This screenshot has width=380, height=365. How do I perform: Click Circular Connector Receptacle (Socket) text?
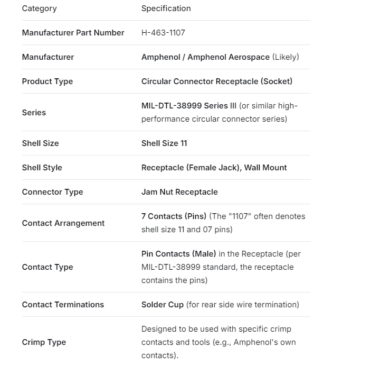coord(216,81)
